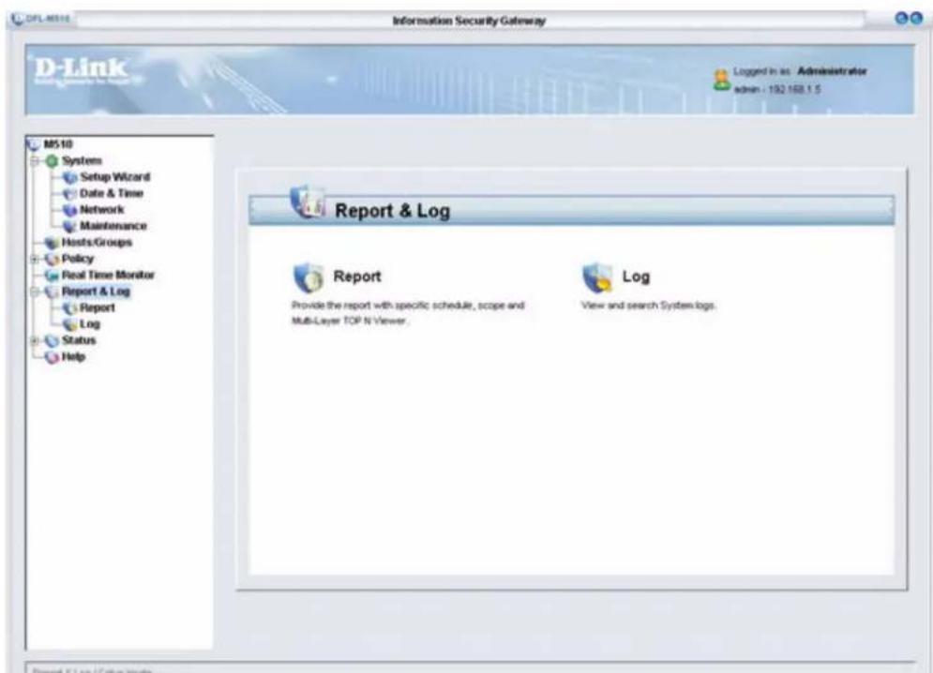The width and height of the screenshot is (933, 673).
Task: Click the Help icon in tree
Action: click(53, 357)
